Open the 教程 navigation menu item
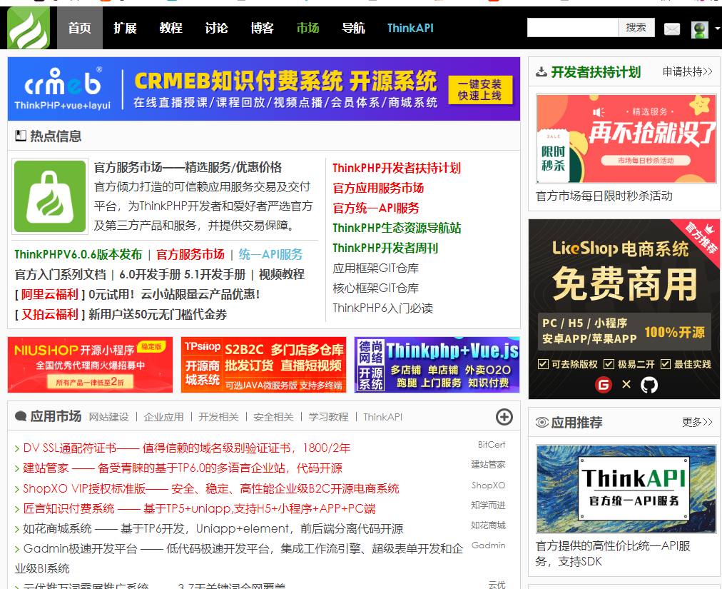 [171, 28]
